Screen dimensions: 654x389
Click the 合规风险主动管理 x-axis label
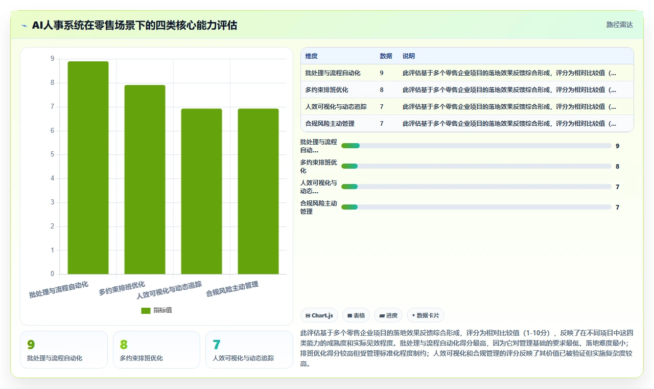(232, 289)
